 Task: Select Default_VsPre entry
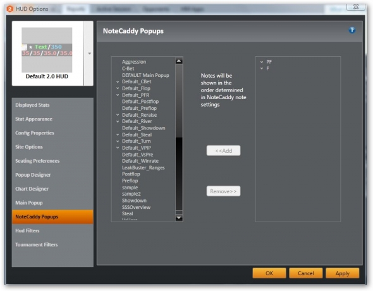point(138,155)
